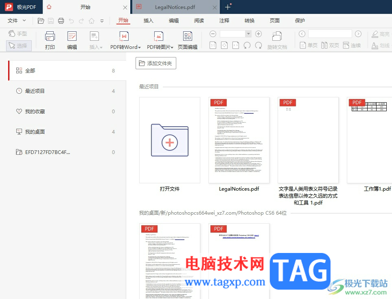Open the 转换 ribbon tab
392x299 pixels.
pos(249,20)
